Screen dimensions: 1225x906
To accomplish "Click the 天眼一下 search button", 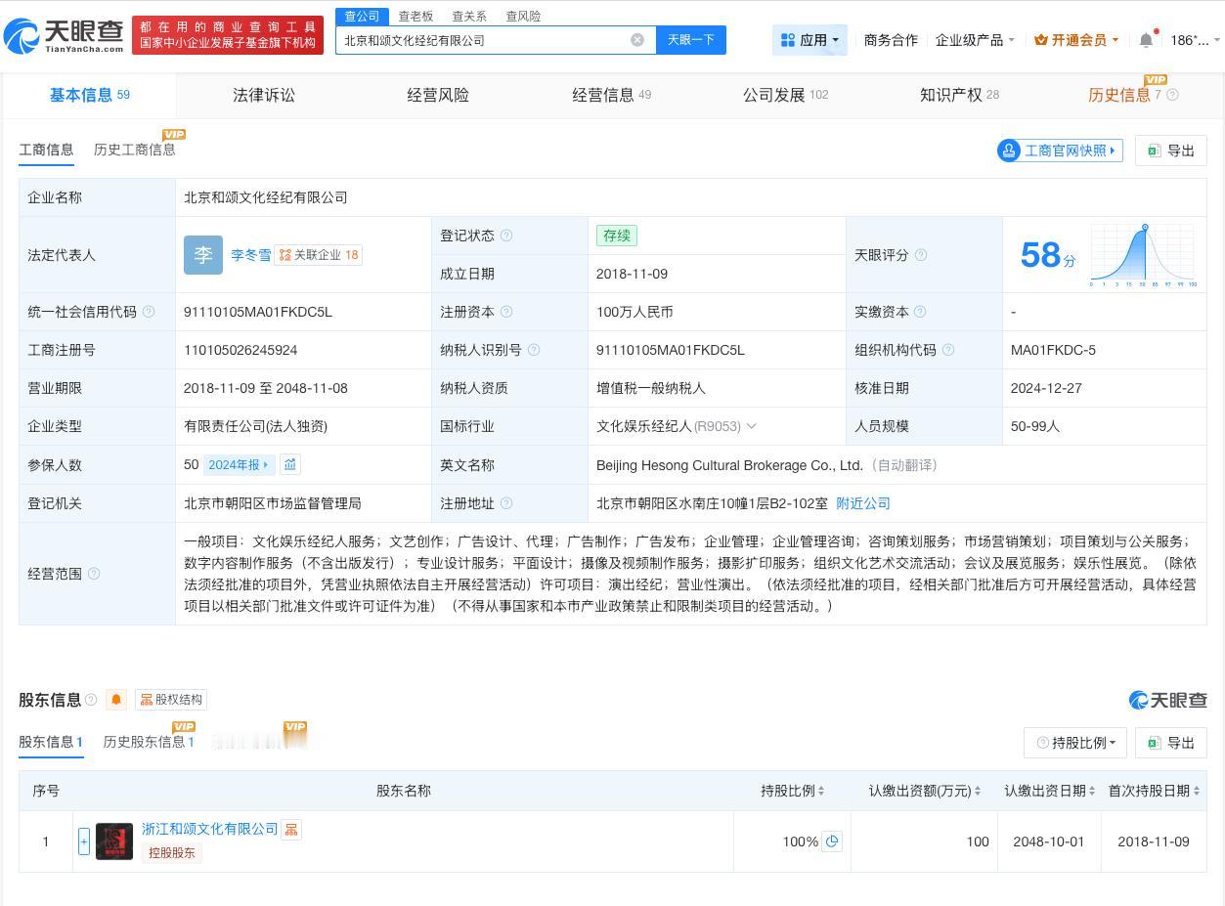I will (691, 39).
